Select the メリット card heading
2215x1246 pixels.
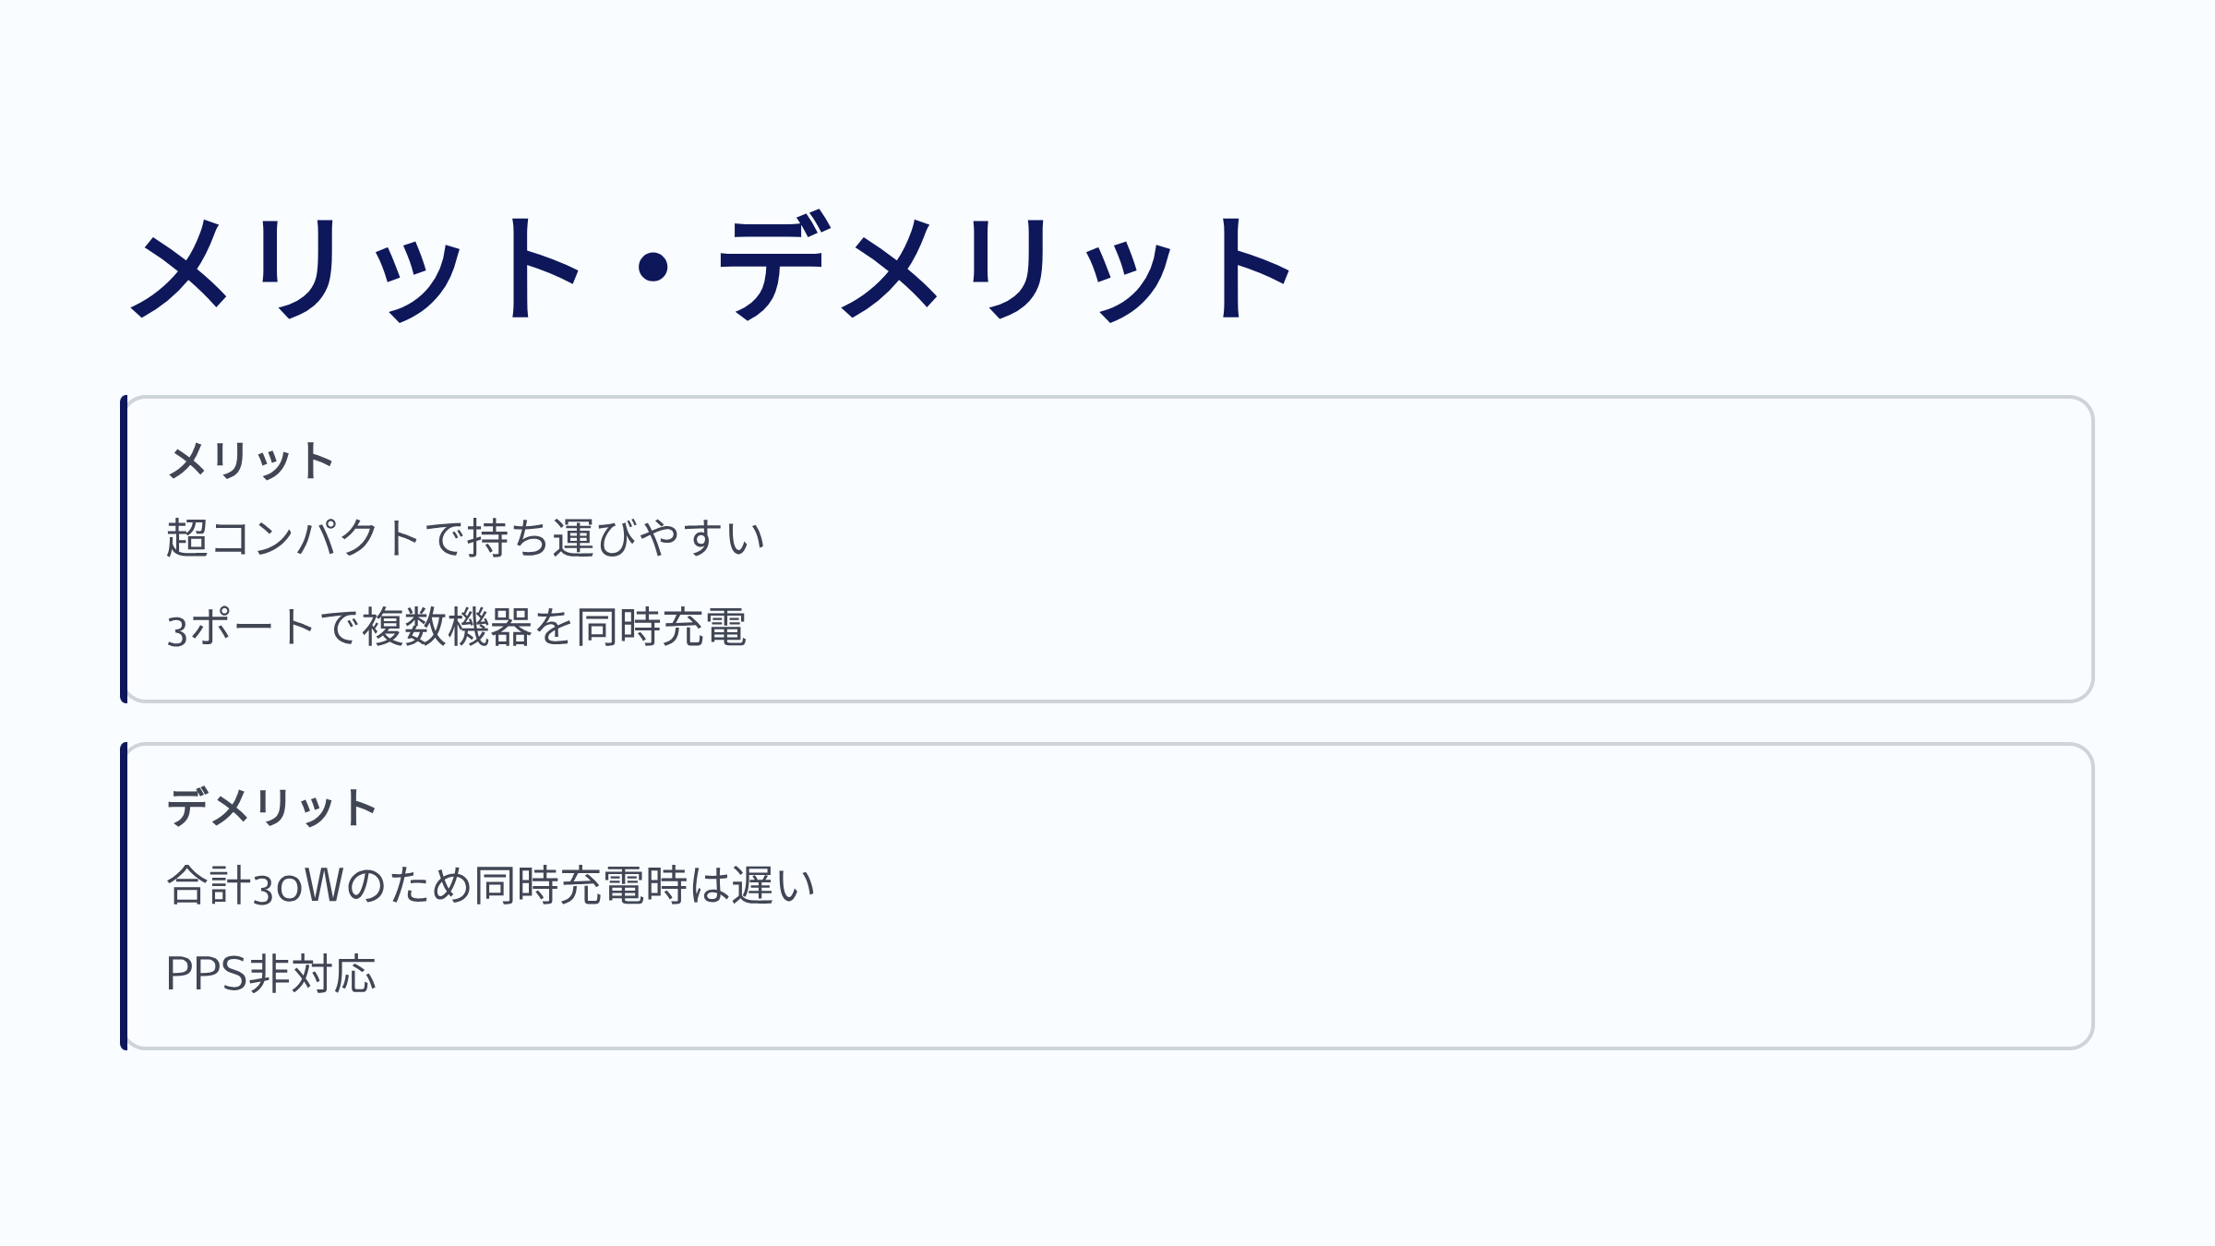pyautogui.click(x=251, y=461)
